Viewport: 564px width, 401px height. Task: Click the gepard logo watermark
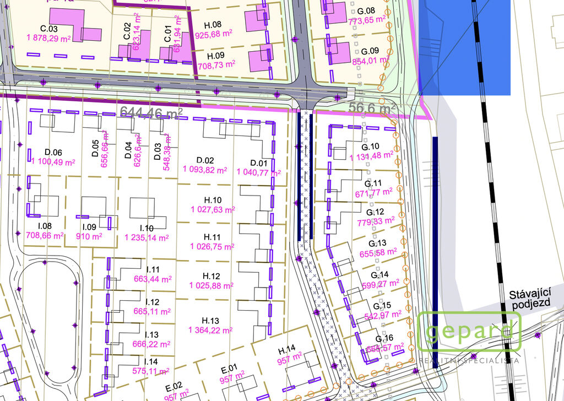[469, 332]
